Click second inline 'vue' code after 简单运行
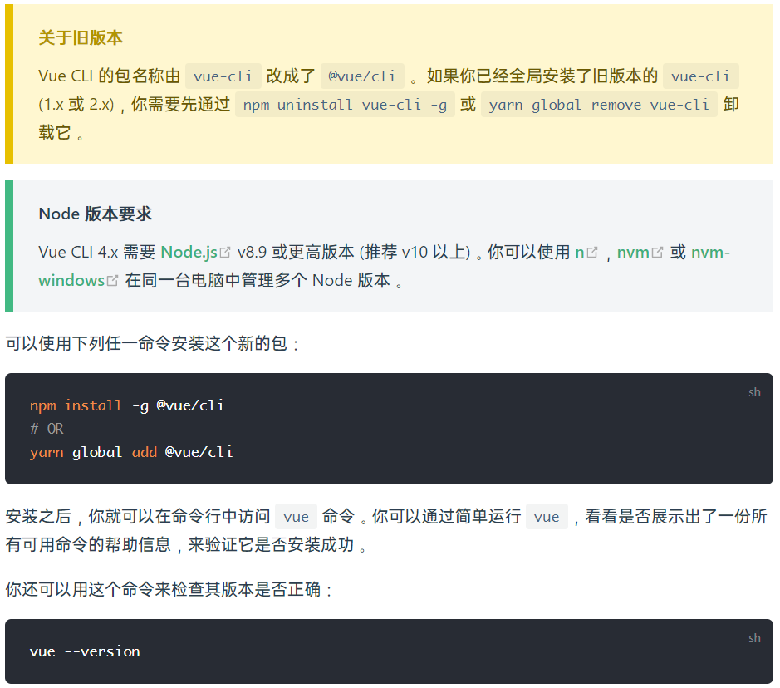The width and height of the screenshot is (780, 688). (x=547, y=516)
